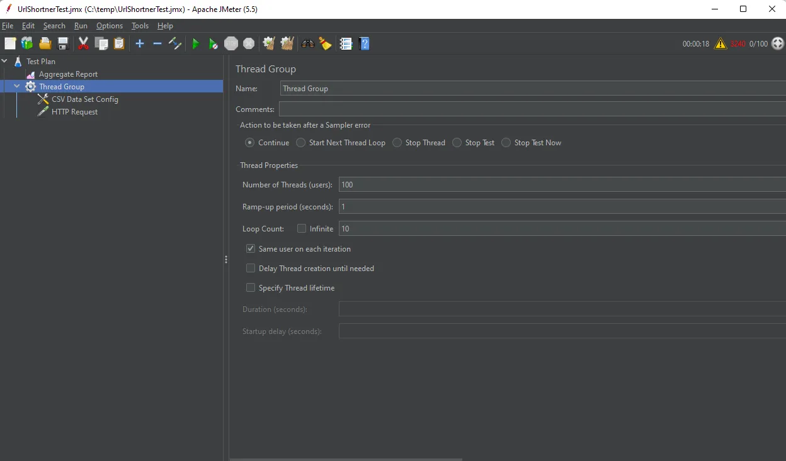Image resolution: width=786 pixels, height=461 pixels.
Task: Enable Specify Thread lifetime checkbox
Action: [x=251, y=287]
